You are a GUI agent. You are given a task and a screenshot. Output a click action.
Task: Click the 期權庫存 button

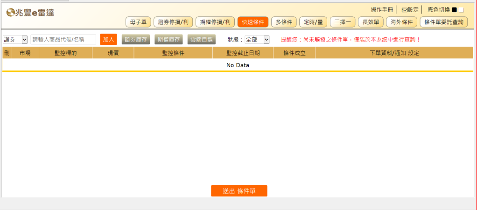click(x=168, y=40)
